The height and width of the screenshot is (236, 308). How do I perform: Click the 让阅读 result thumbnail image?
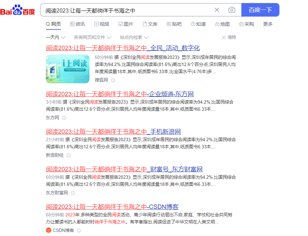(x=68, y=69)
